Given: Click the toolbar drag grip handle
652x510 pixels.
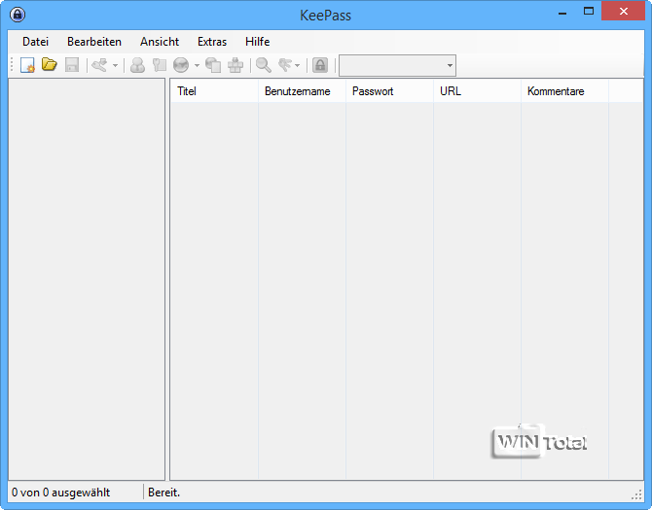Looking at the screenshot, I should click(12, 65).
